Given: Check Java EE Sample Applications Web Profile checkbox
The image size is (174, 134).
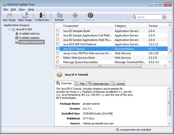Looking at the screenshot, I should point(57,40).
